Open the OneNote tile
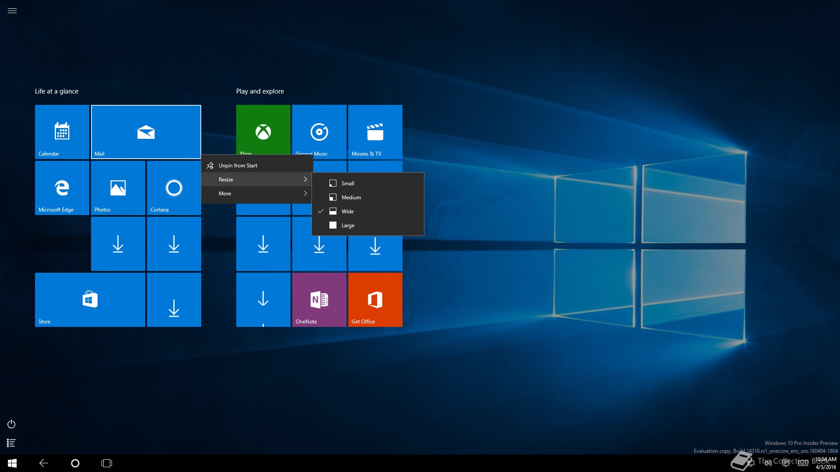This screenshot has width=840, height=472. click(x=319, y=300)
